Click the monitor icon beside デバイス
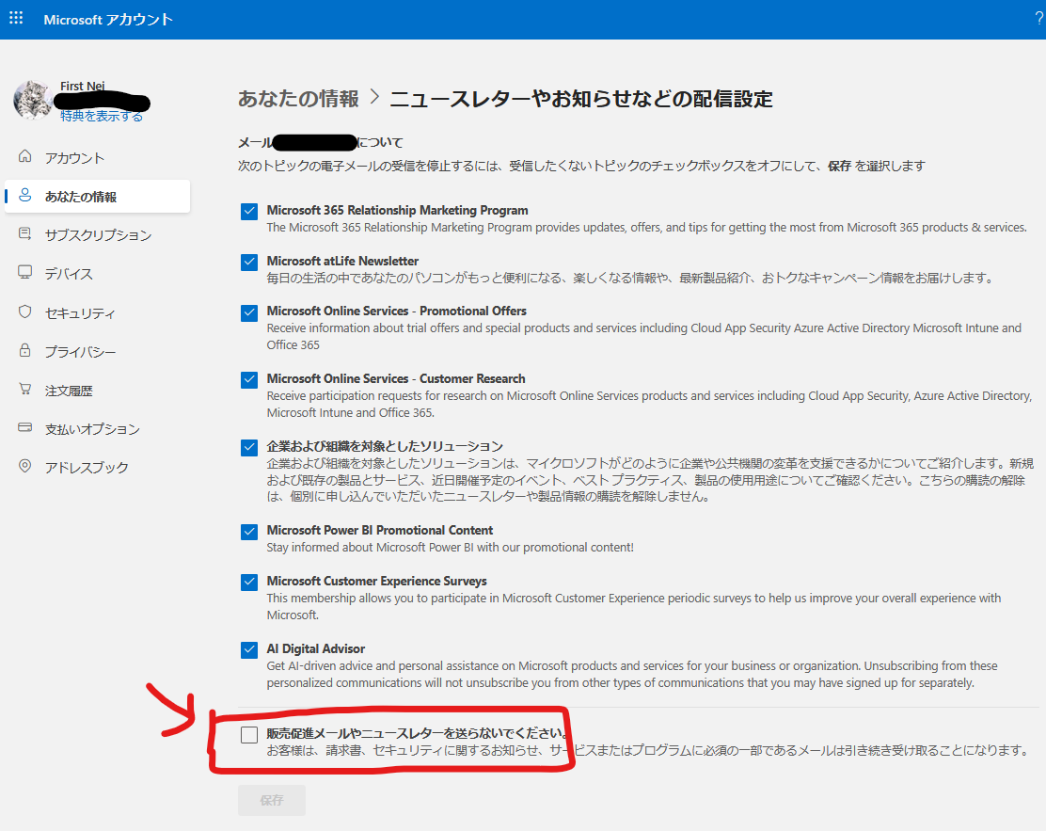This screenshot has height=831, width=1046. [24, 272]
